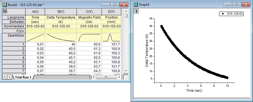The width and height of the screenshot is (253, 102).
Task: Click cell with value 39,6
Action: 61,66
